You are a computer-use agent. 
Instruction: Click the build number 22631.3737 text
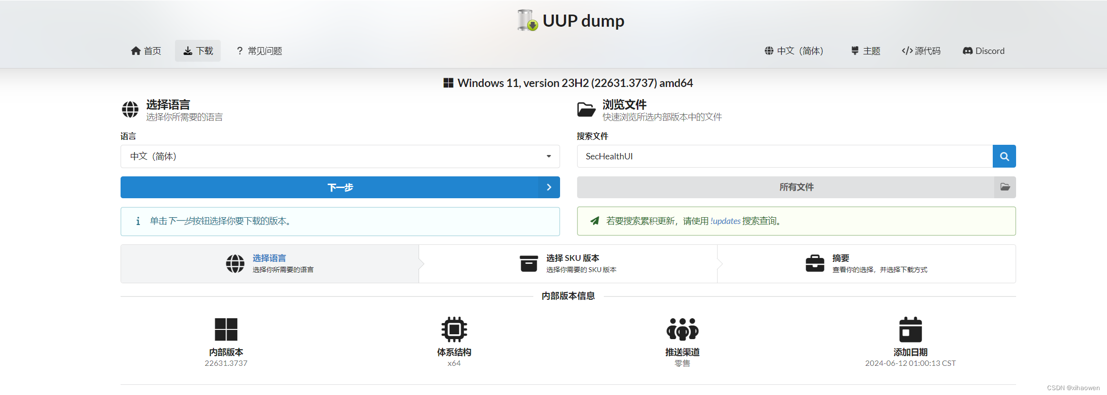(x=226, y=363)
